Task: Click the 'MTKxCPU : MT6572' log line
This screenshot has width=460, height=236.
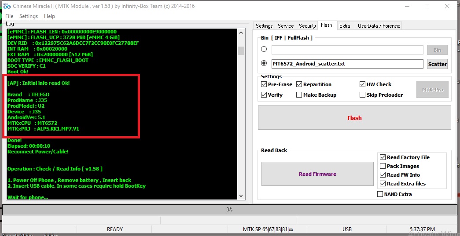Action: 32,123
